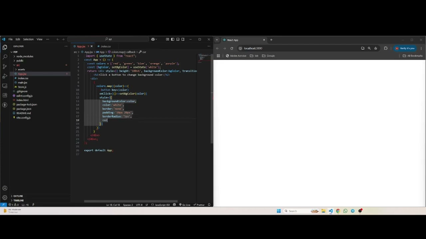This screenshot has height=239, width=426.
Task: Open notifications bell in VS Code status bar
Action: click(x=209, y=205)
